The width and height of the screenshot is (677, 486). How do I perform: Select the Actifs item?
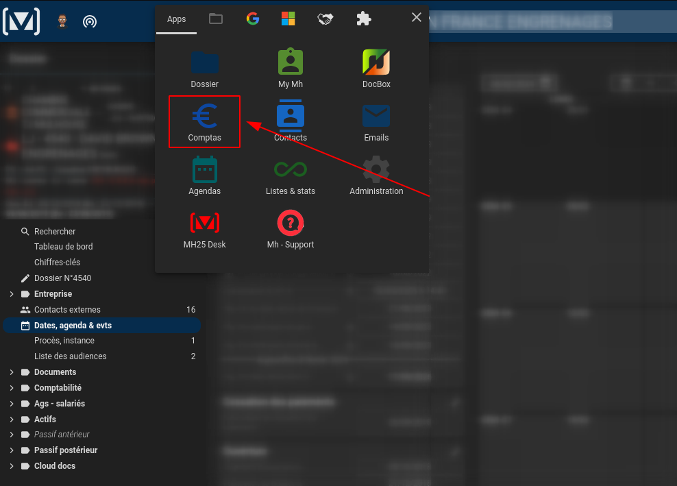tap(45, 420)
